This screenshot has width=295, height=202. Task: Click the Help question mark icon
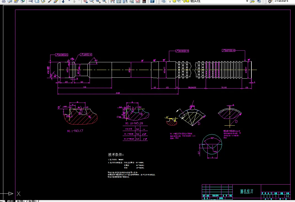[152, 1]
